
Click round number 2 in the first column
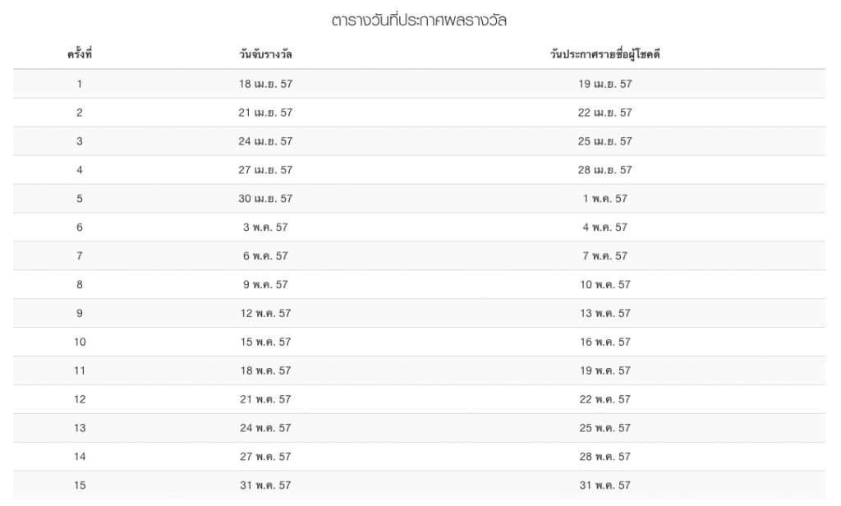pos(80,113)
